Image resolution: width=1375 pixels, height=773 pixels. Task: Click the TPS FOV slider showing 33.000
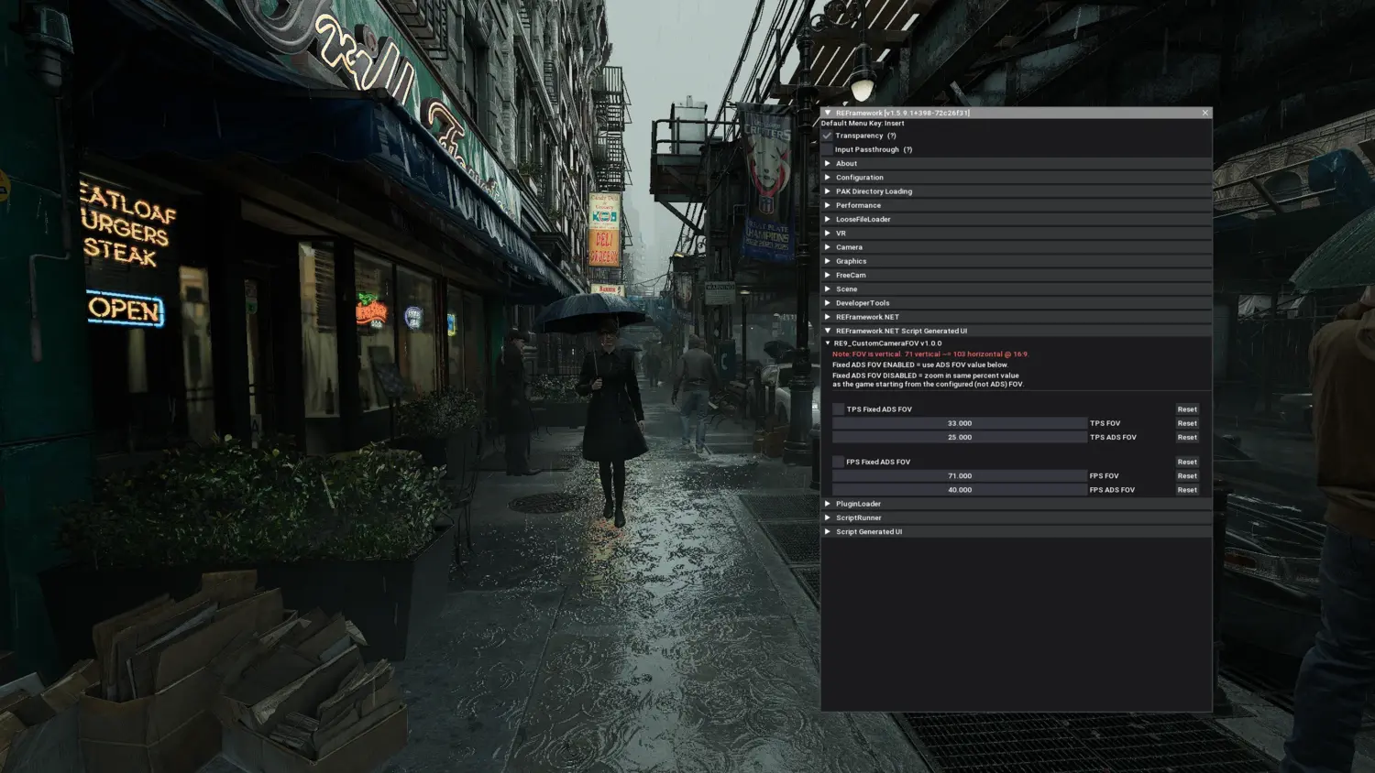(x=959, y=423)
